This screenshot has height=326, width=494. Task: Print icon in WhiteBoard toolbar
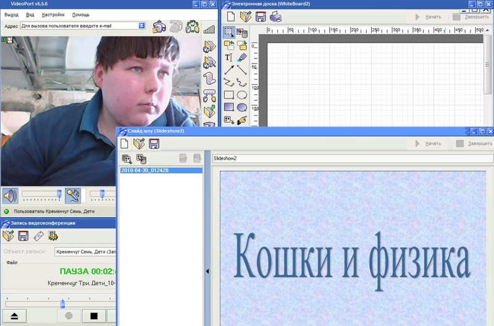point(275,17)
